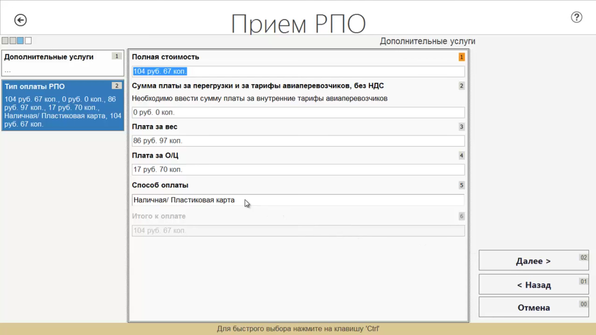Click the payment summary text in left panel
Viewport: 596px width, 335px height.
[x=63, y=112]
